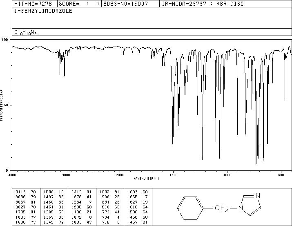Click the 1500 wavenumber axis label
The width and height of the screenshot is (292, 226).
(x=174, y=175)
